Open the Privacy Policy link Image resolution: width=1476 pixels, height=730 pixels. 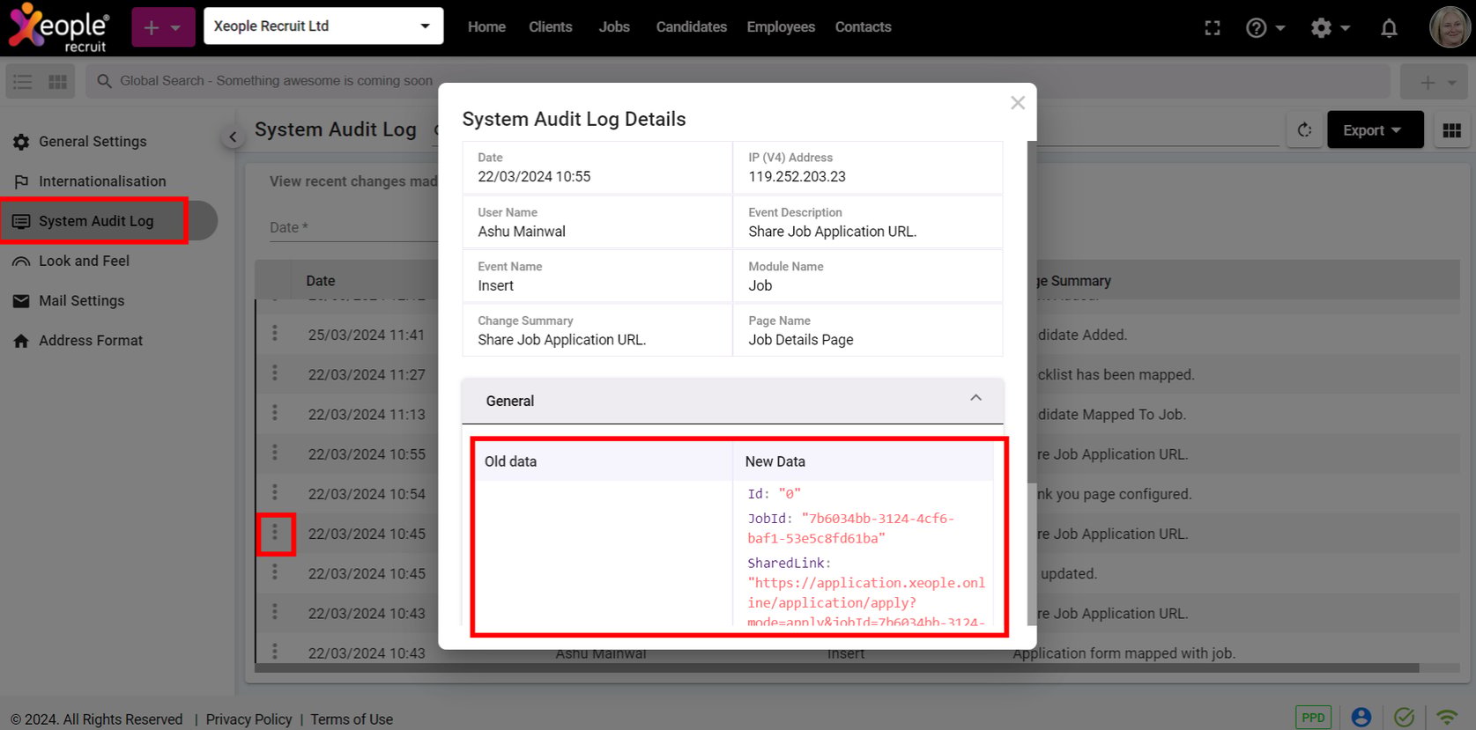(248, 719)
